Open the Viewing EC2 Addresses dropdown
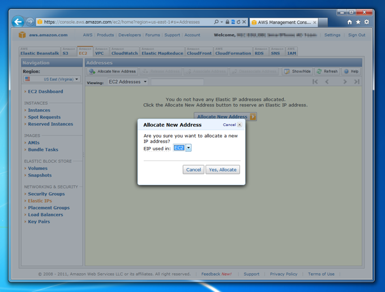385x292 pixels. click(x=128, y=81)
